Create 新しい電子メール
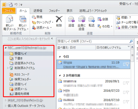Screen dimensions: 138x109 (x=10, y=23)
